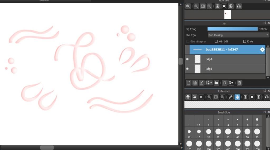Fit canvas to window in navigator panel
Screen dimensions: 270x150
(x=203, y=6)
